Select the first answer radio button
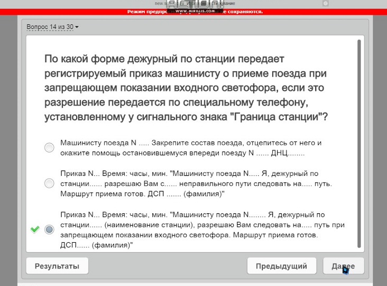Image resolution: width=387 pixels, height=286 pixels. coord(49,148)
